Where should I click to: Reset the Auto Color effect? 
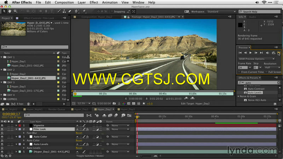tap(79, 140)
